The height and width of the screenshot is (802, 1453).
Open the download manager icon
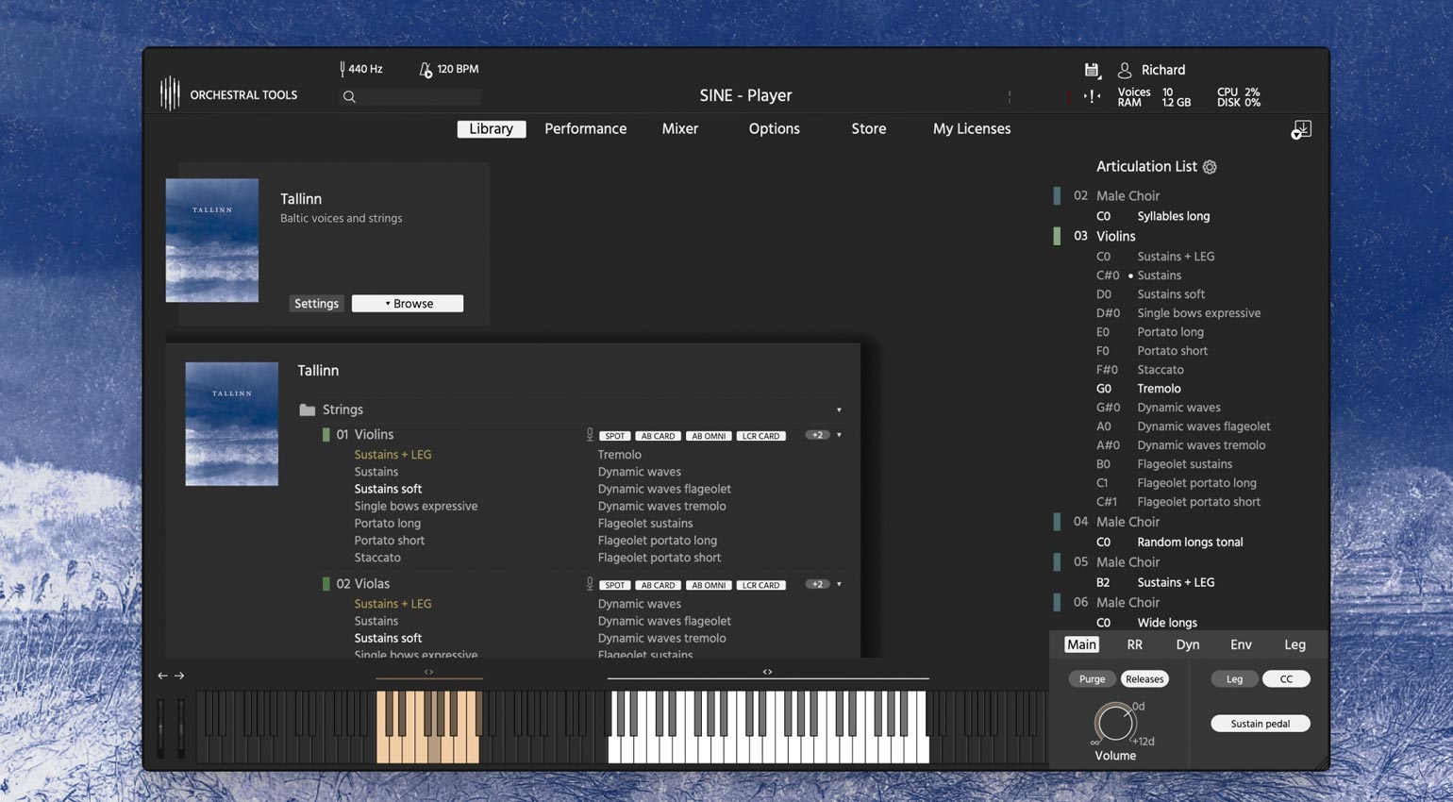[1301, 130]
